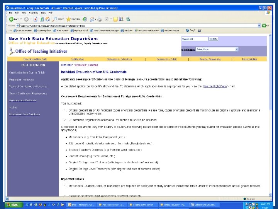
Task: Open Types of Certificates and Licenses link
Action: click(x=28, y=86)
